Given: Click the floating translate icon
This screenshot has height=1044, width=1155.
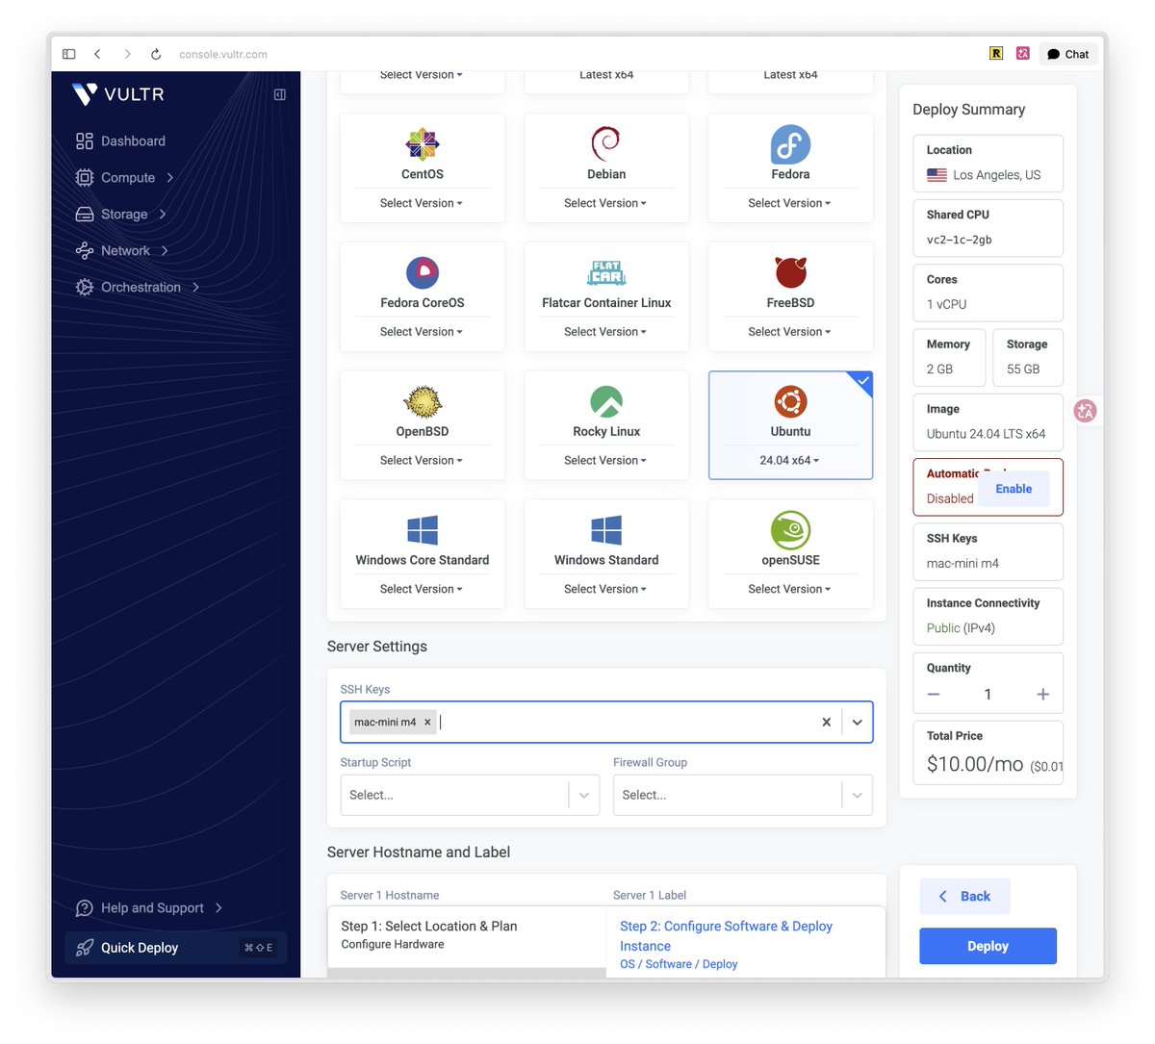Looking at the screenshot, I should [1086, 411].
